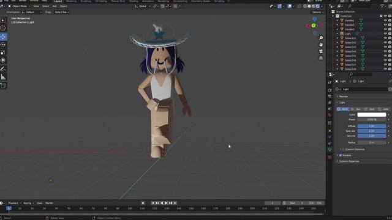This screenshot has height=220, width=392.
Task: Open Global transform orientation dropdown
Action: coord(142,6)
